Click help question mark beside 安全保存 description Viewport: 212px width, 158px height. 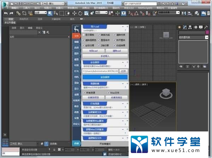pyautogui.click(x=125, y=66)
